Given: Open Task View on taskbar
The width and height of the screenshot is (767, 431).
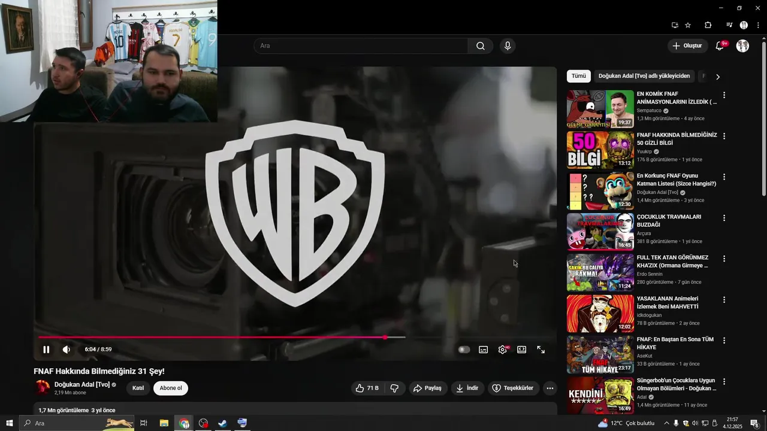Looking at the screenshot, I should [144, 423].
